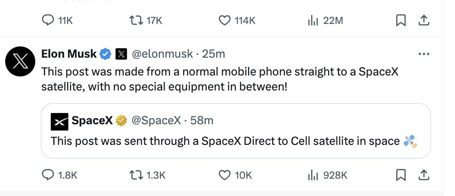Repost Elon Musk's satellite post

click(136, 175)
